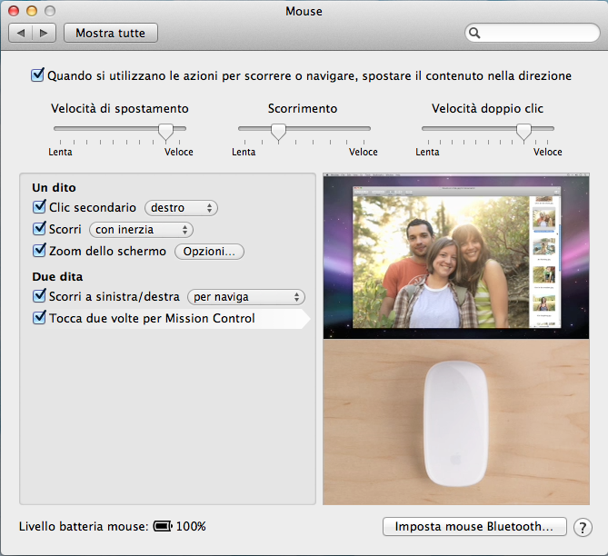
Task: Click Imposta mouse Bluetooth... button
Action: click(474, 527)
